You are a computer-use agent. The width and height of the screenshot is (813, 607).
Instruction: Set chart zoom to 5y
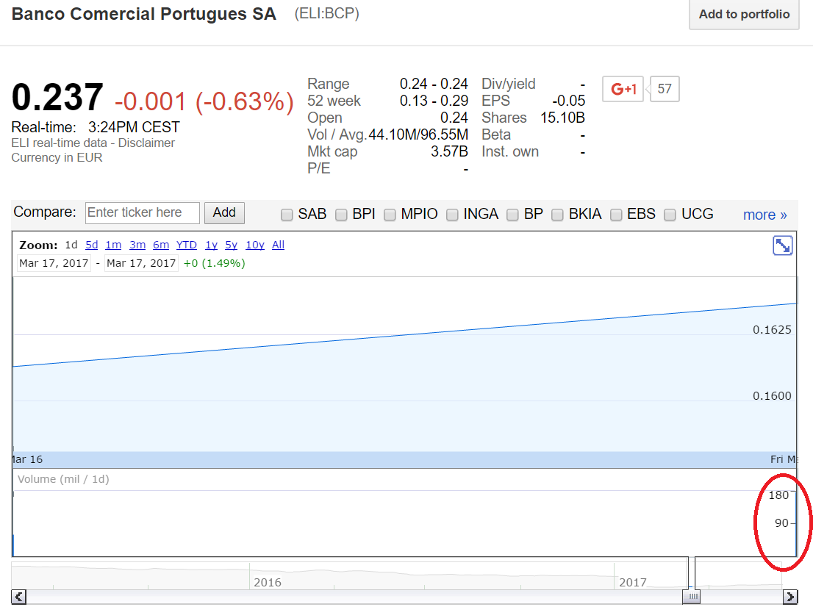point(232,245)
